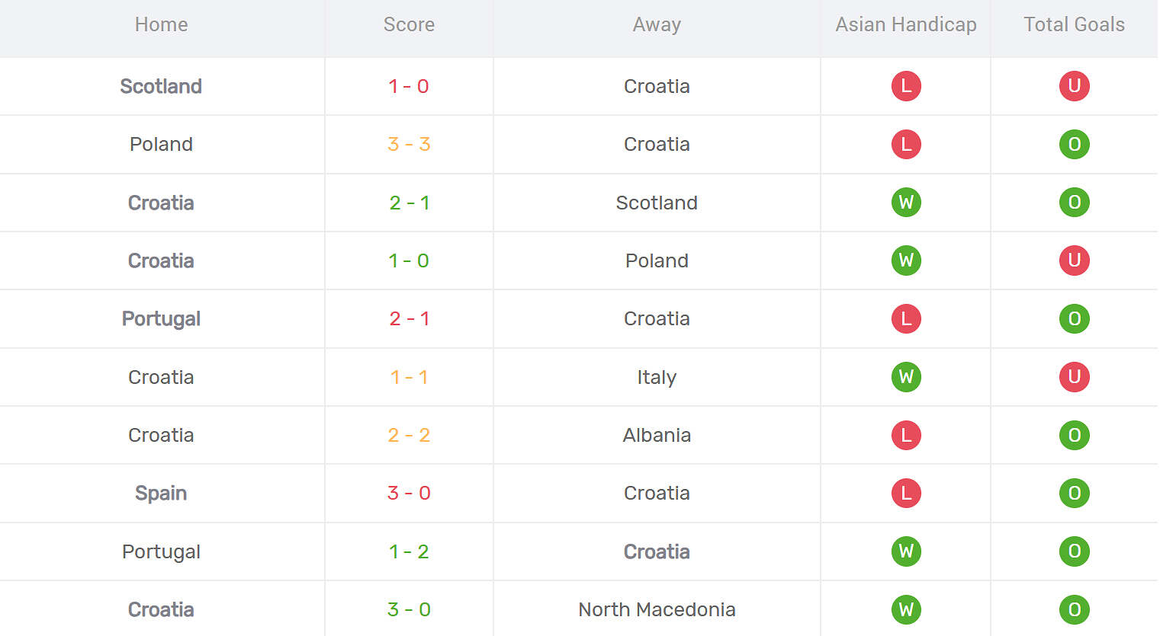Click the W badge for Croatia vs North Macedonia
Image resolution: width=1160 pixels, height=636 pixels.
click(x=906, y=609)
